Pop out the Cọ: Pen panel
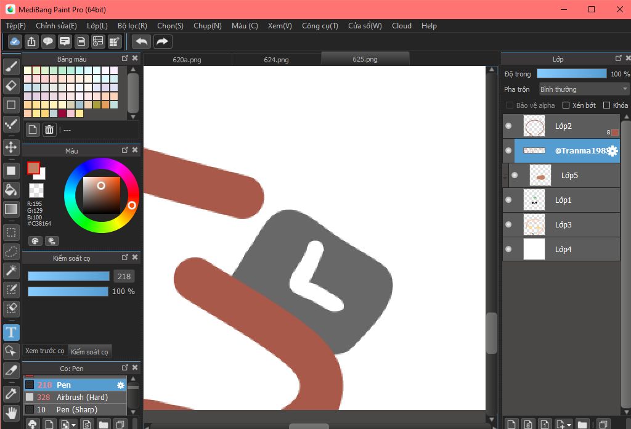631x429 pixels. (124, 368)
